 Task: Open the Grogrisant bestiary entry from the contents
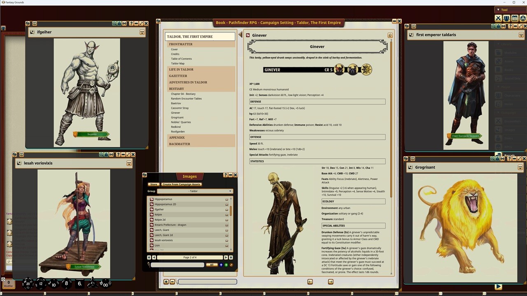click(177, 117)
